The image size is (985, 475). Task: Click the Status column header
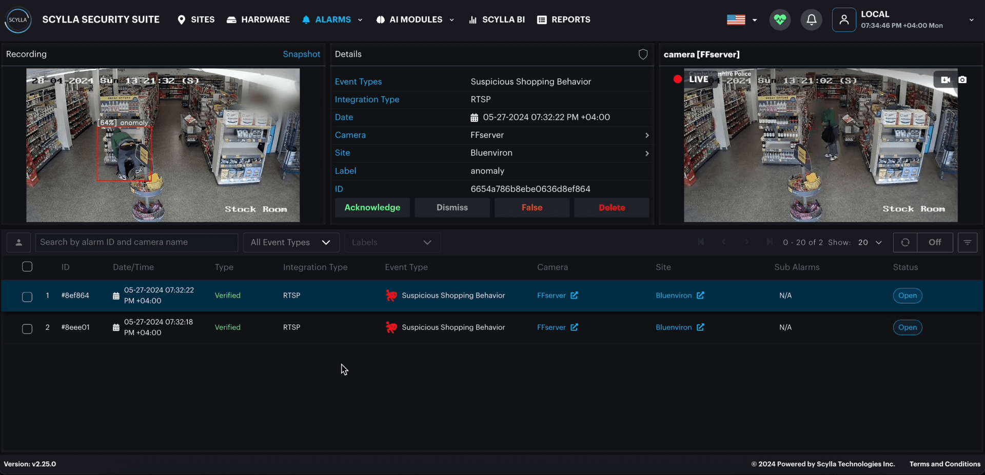pos(905,267)
